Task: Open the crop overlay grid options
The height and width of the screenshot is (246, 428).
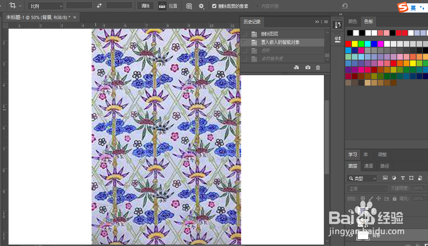Action: [x=189, y=6]
